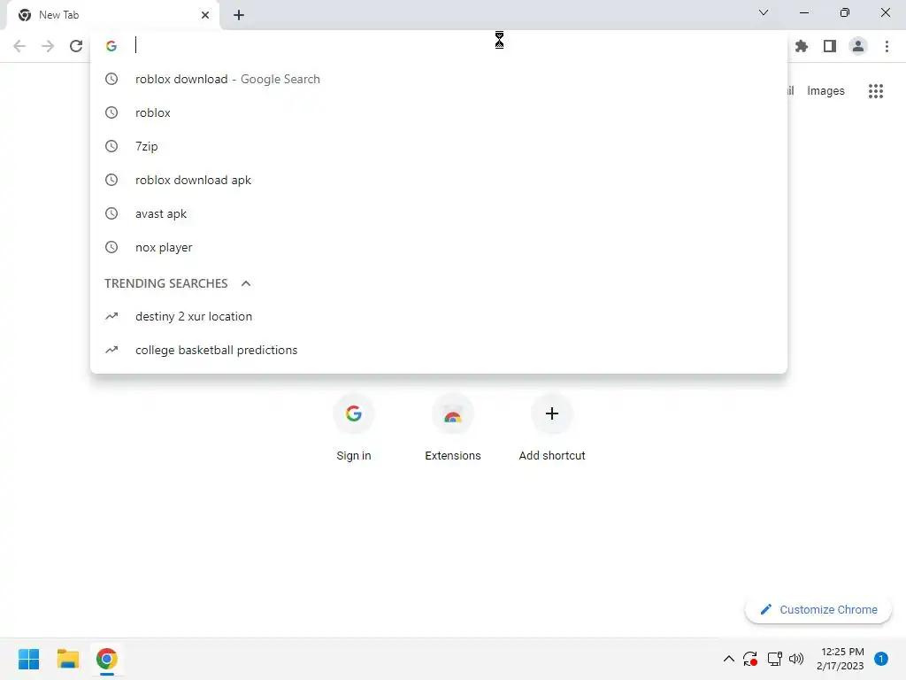The width and height of the screenshot is (906, 680).
Task: Click the browser forward arrow
Action: coord(48,46)
